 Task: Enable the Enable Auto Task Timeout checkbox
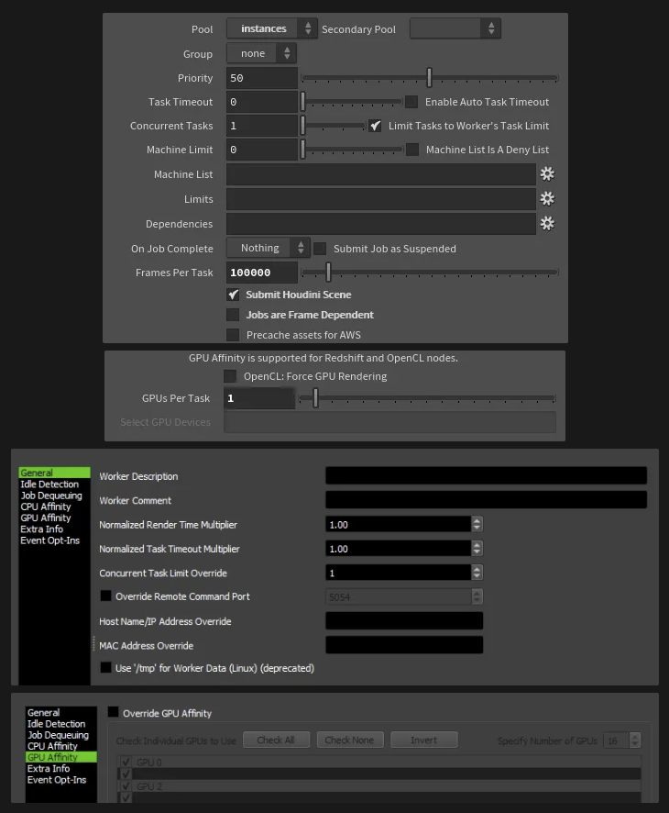pyautogui.click(x=411, y=102)
